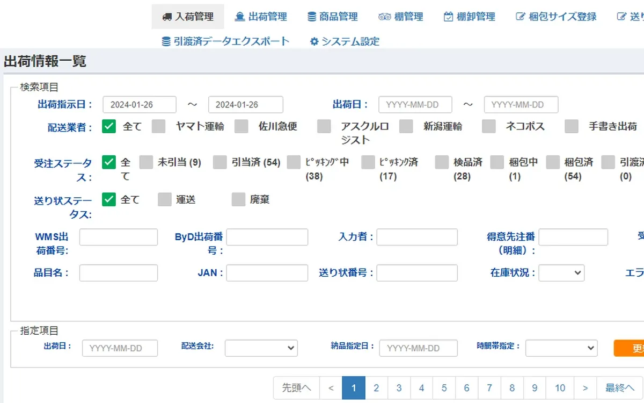This screenshot has width=644, height=403.
Task: Click the ship icon beside 出荷管理
Action: (240, 17)
